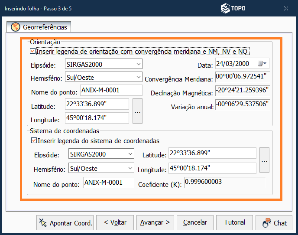Click ellipsis button beside Orientação latitude

point(137,111)
